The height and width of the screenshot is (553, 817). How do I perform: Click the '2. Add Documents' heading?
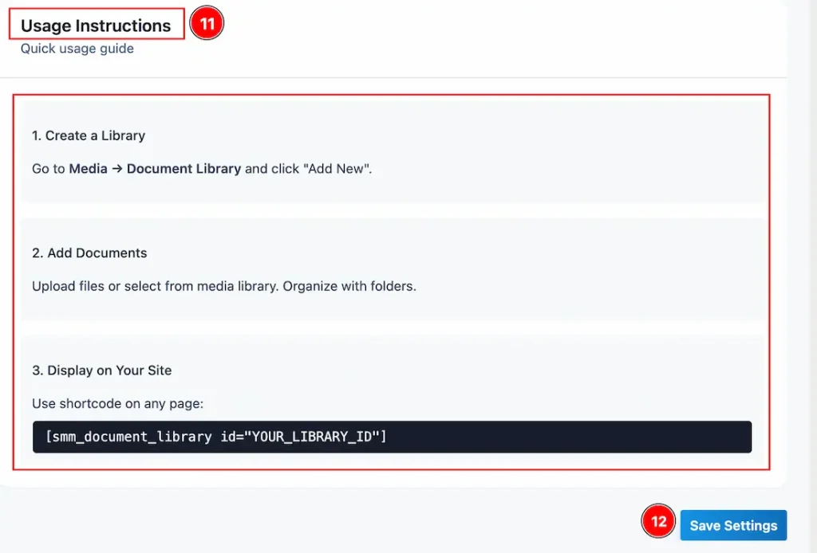tap(89, 253)
